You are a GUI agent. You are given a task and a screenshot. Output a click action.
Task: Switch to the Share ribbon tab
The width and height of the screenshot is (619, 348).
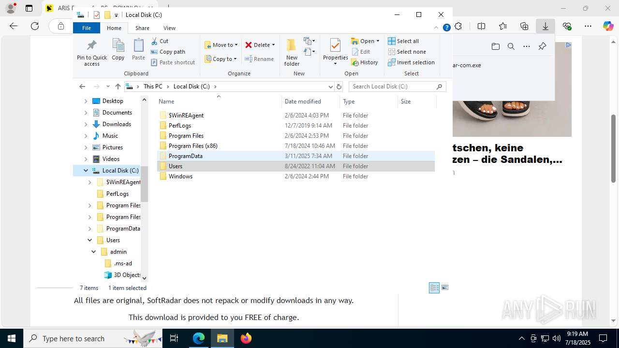tap(142, 28)
